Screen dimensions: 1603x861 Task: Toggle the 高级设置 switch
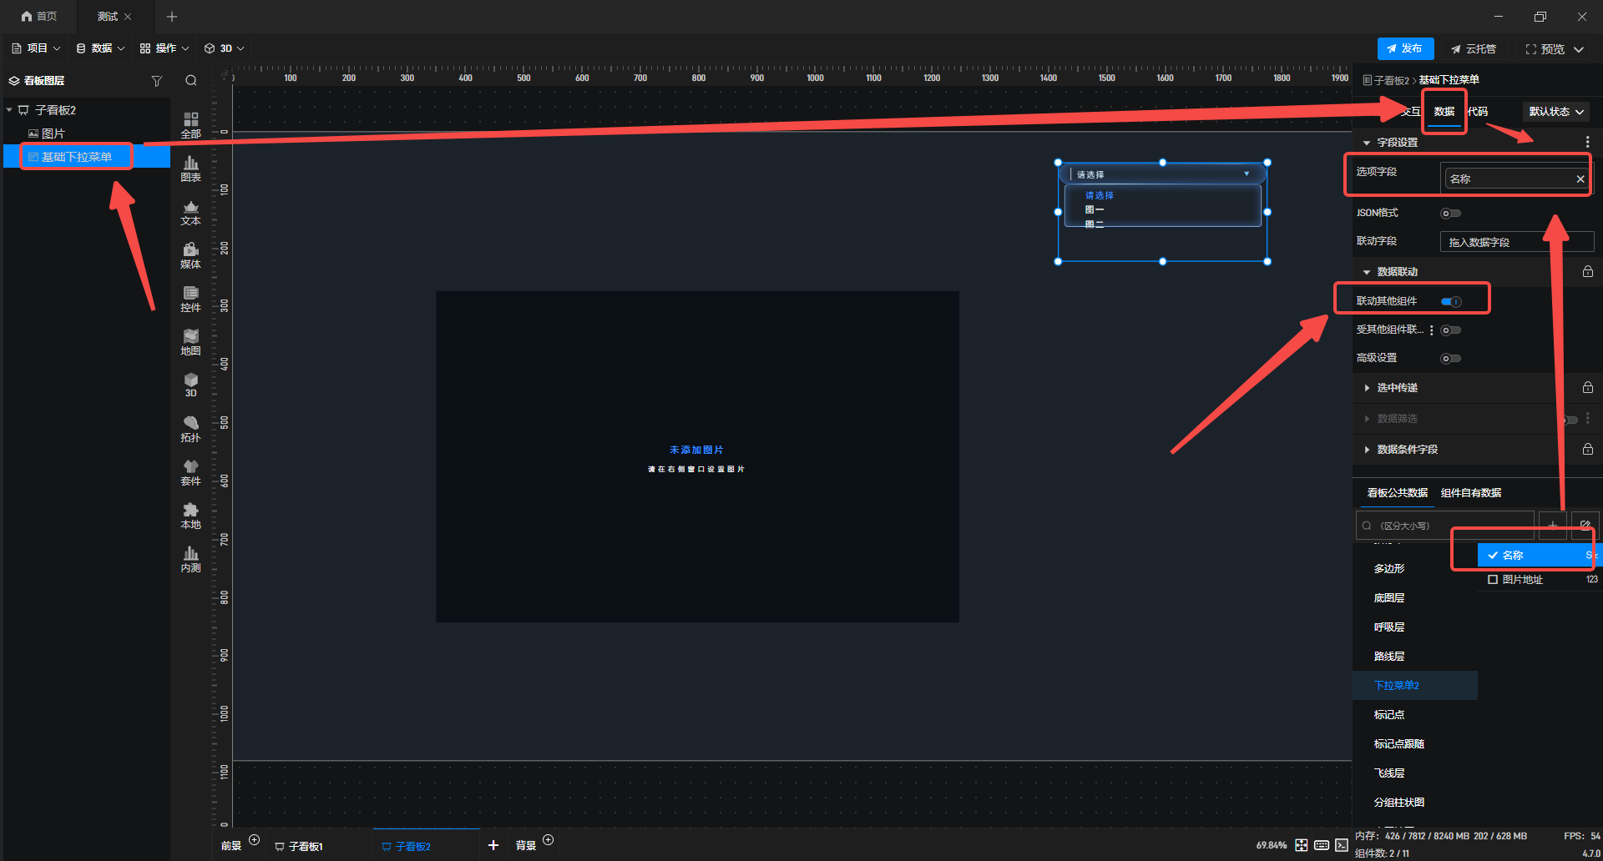[x=1450, y=359]
